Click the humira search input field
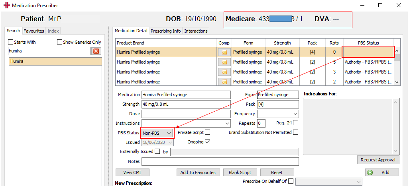Image resolution: width=409 pixels, height=186 pixels. pyautogui.click(x=49, y=51)
